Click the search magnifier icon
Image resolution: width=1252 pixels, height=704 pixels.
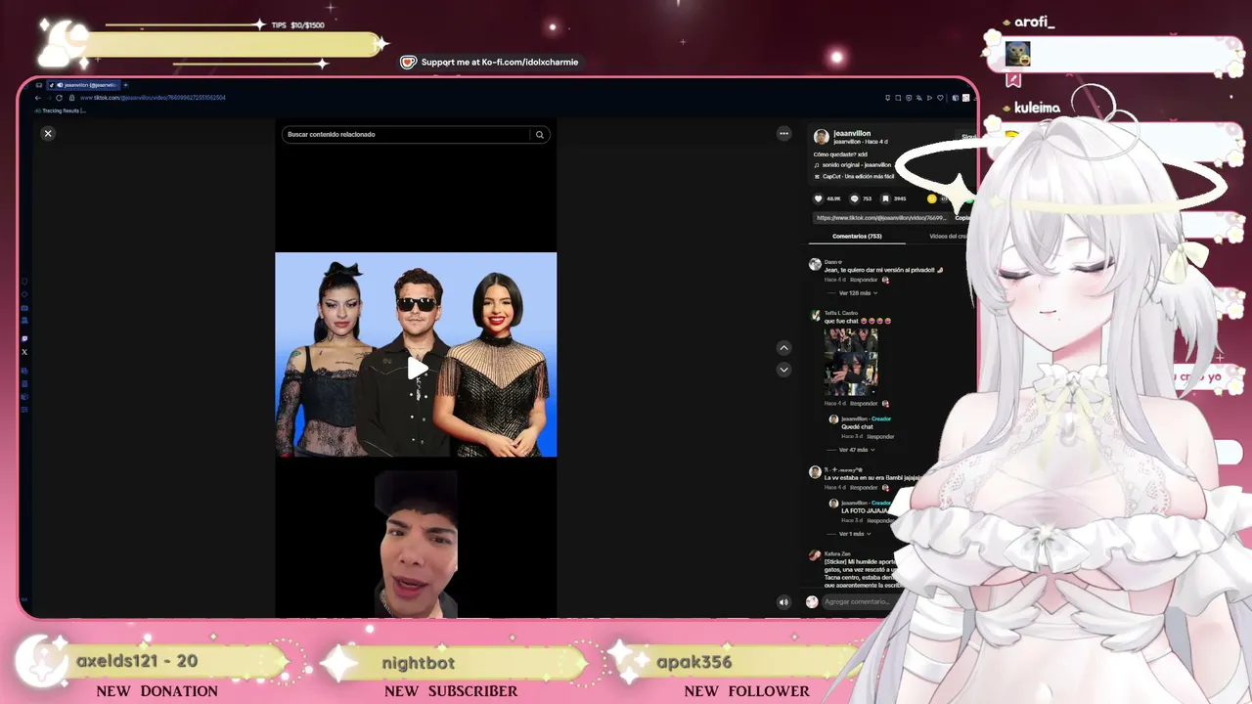(539, 134)
